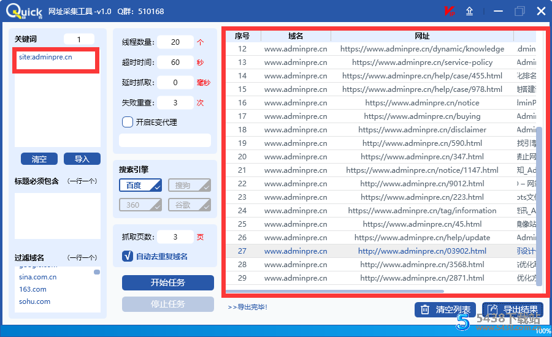The width and height of the screenshot is (552, 337).
Task: Start with the 开始任务 button
Action: tap(168, 282)
